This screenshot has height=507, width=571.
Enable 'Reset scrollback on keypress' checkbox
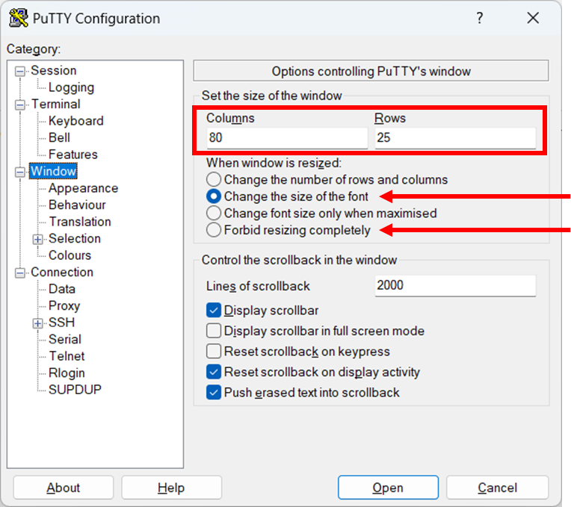tap(214, 352)
